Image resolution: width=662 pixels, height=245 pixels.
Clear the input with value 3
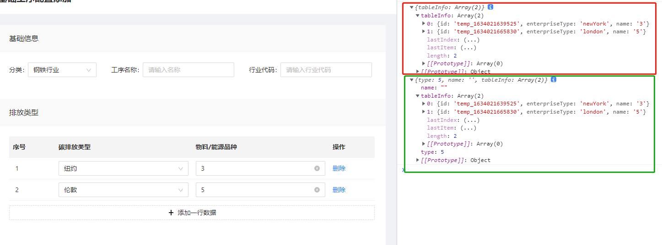tap(317, 168)
